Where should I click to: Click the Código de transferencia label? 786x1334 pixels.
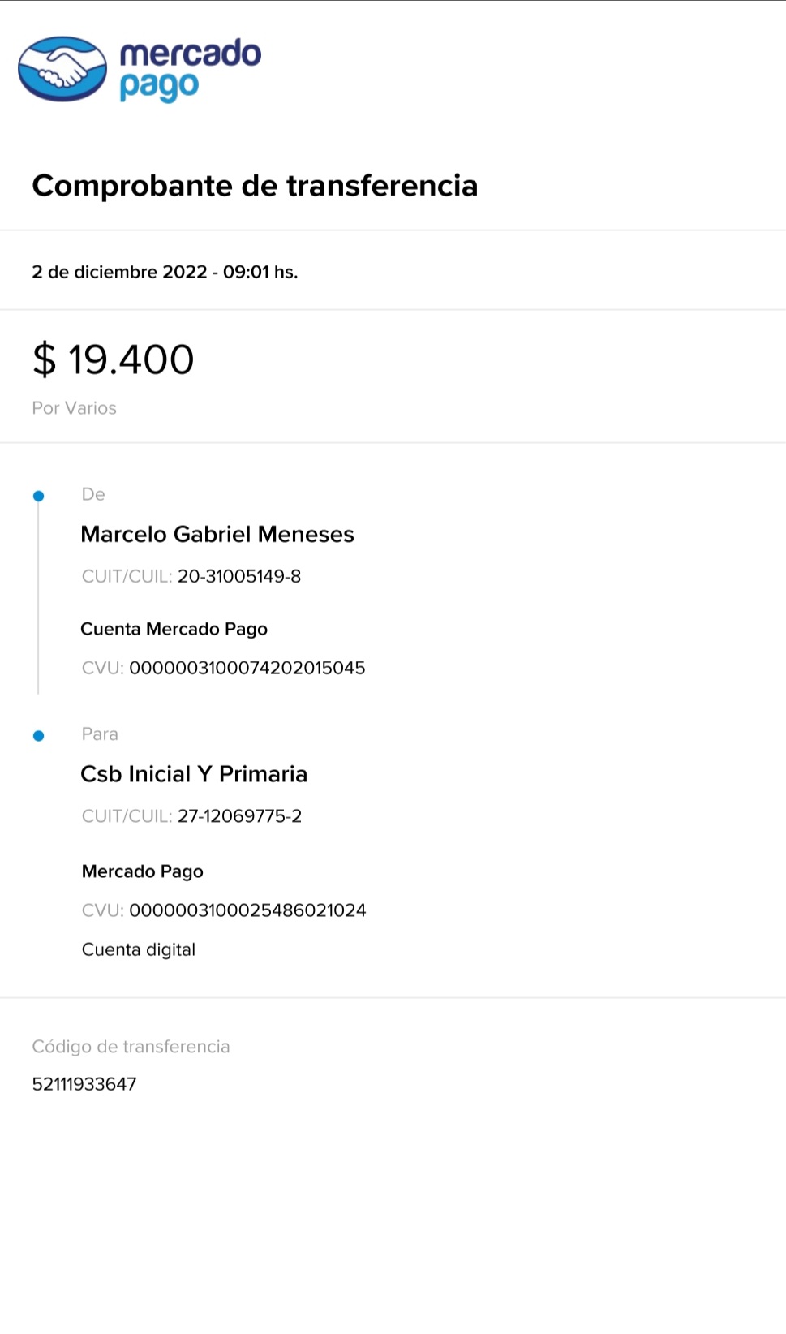131,1047
